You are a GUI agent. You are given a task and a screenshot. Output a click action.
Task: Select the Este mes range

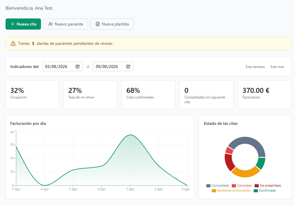[x=277, y=67]
